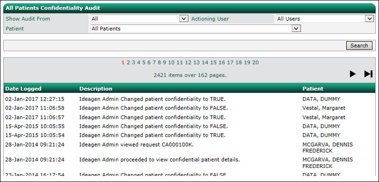
Task: Go to page 8 of results
Action: click(159, 63)
